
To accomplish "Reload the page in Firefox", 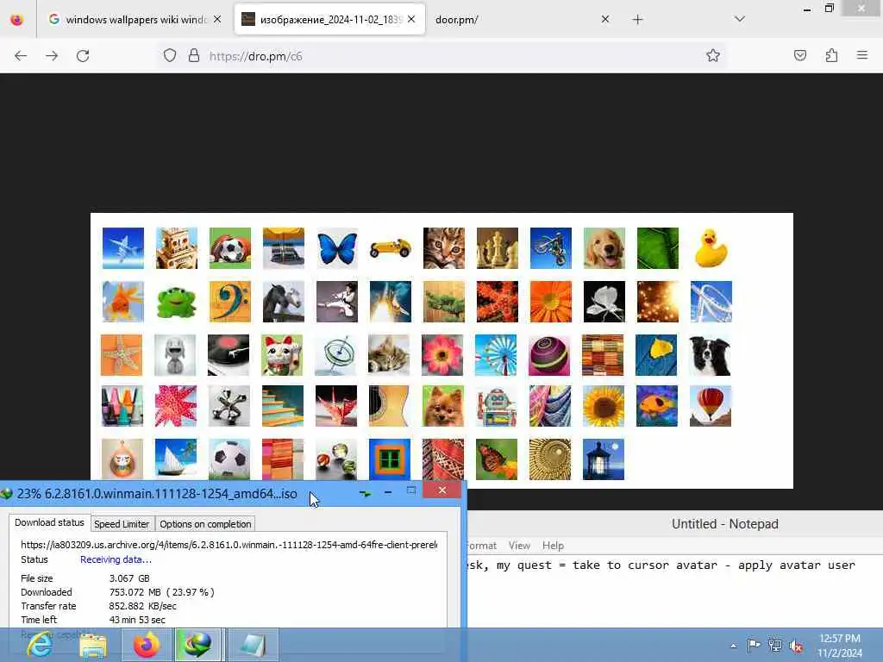I will [83, 56].
